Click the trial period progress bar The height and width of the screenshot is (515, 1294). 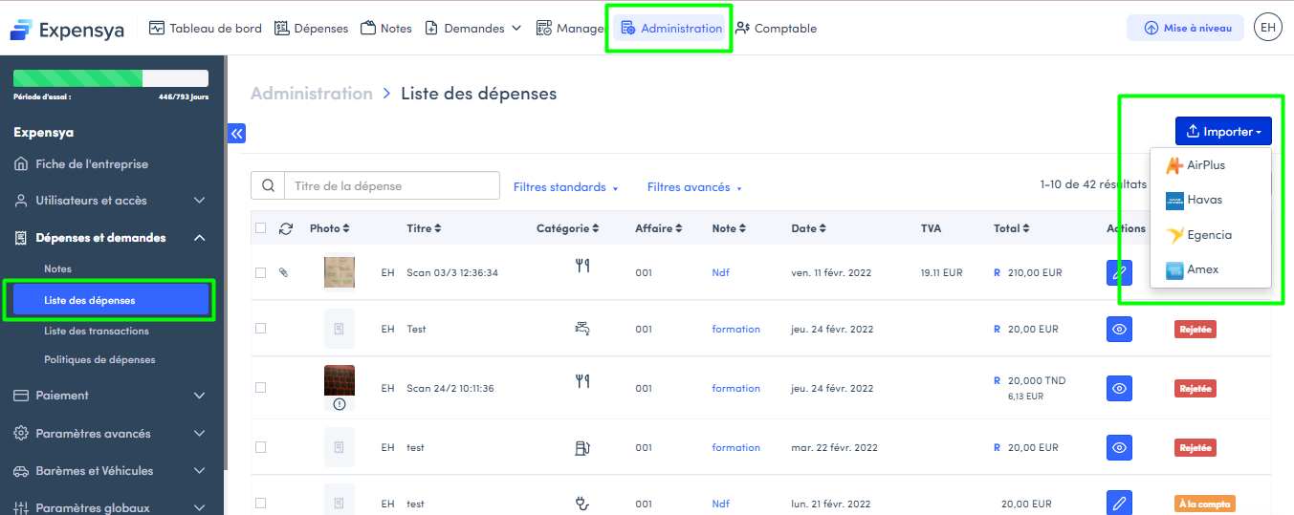(111, 78)
